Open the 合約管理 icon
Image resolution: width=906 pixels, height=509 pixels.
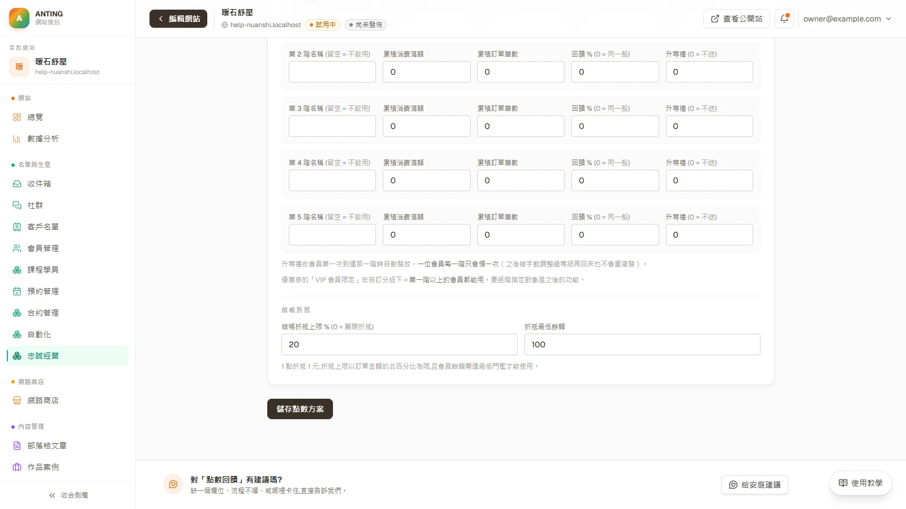coord(17,313)
